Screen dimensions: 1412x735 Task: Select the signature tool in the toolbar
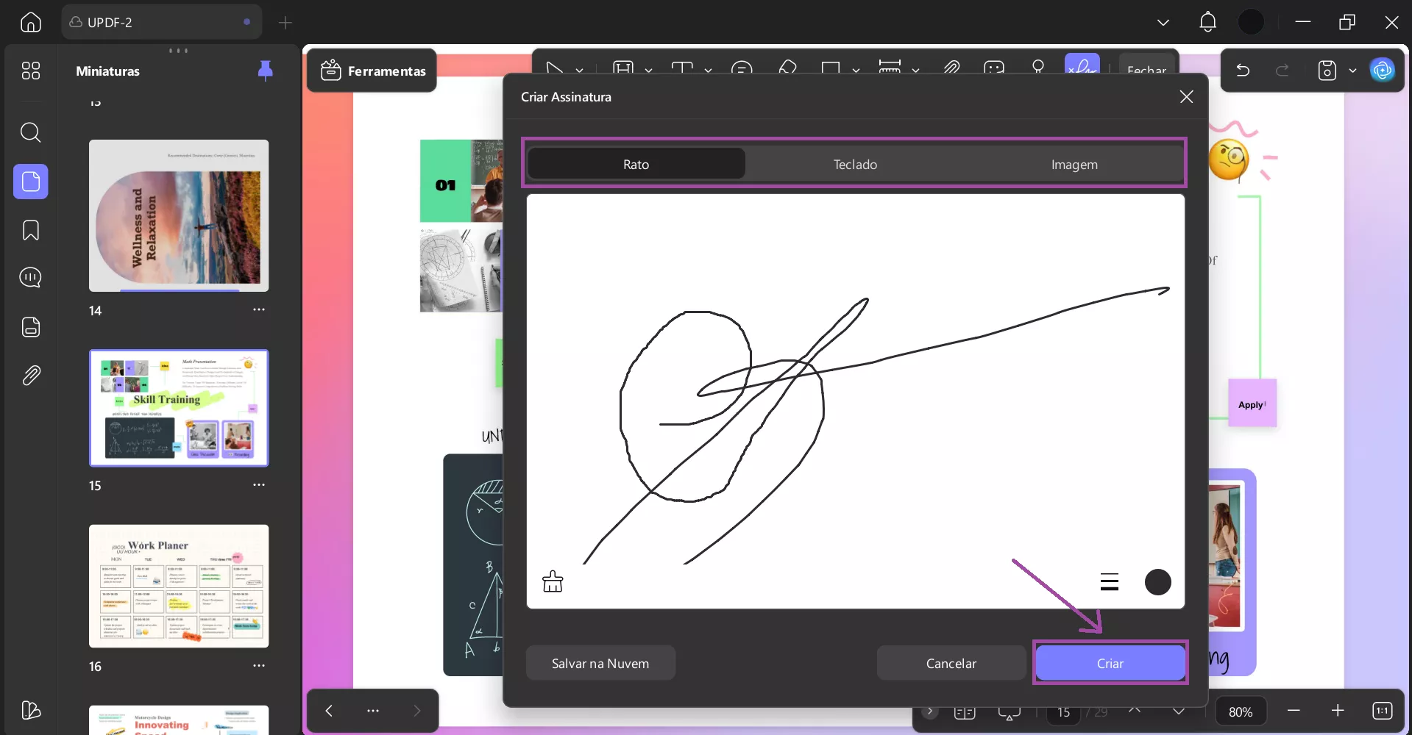click(x=1082, y=64)
